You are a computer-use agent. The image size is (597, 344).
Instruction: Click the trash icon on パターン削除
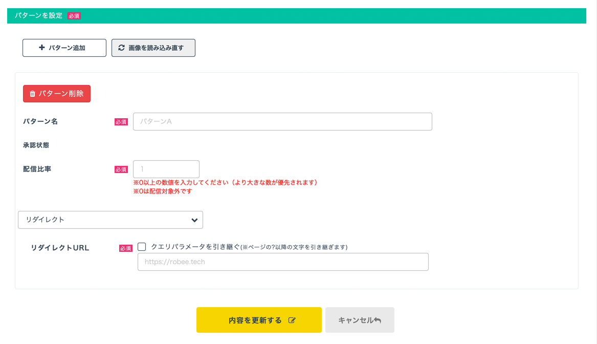(x=32, y=94)
